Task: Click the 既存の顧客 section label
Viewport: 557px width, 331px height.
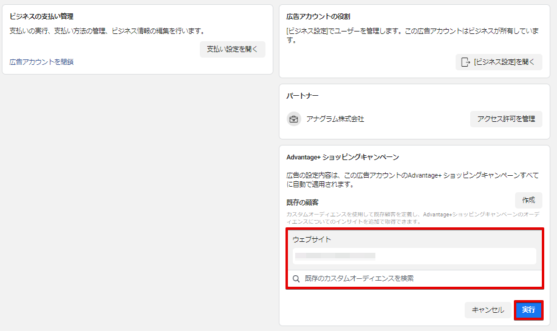Action: [x=302, y=202]
